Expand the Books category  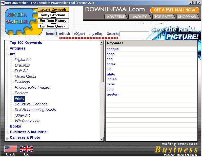pyautogui.click(x=7, y=127)
